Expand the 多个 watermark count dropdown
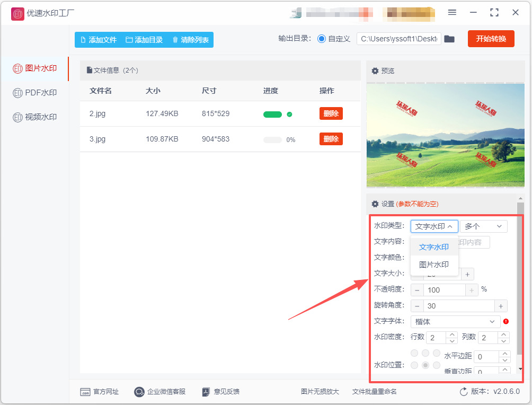Image resolution: width=532 pixels, height=405 pixels. (483, 226)
